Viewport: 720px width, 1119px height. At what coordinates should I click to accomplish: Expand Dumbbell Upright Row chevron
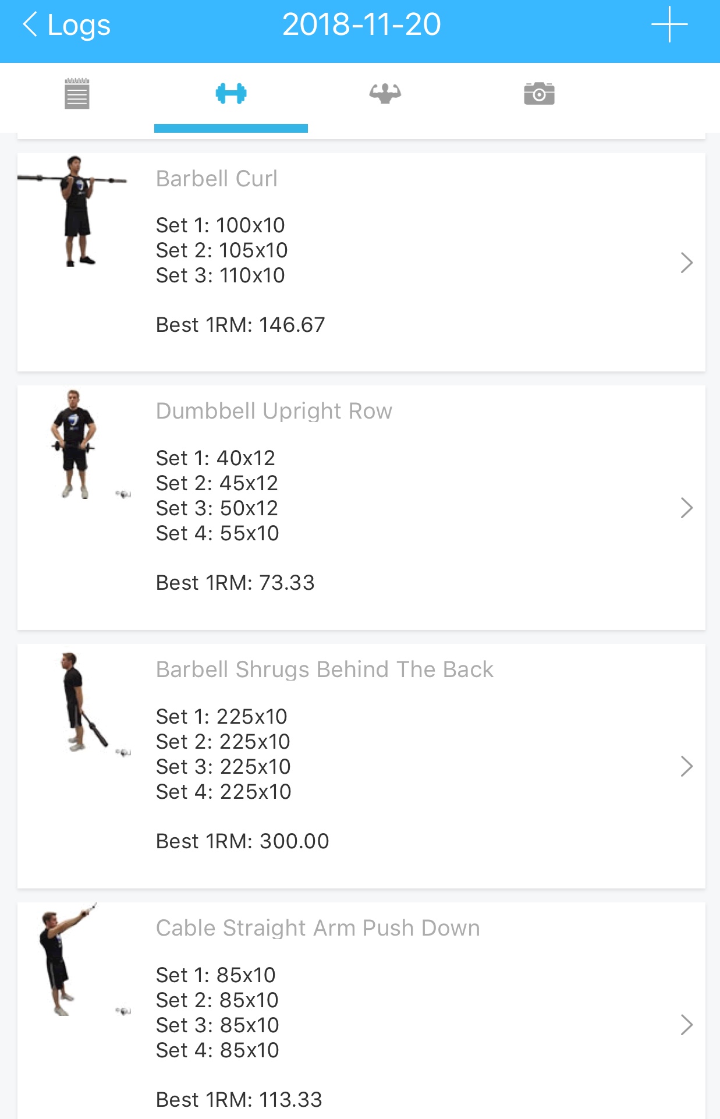pyautogui.click(x=687, y=508)
